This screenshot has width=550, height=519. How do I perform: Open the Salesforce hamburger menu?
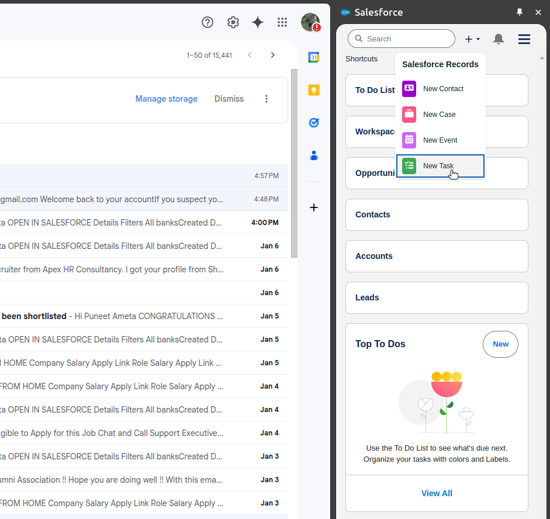[524, 39]
